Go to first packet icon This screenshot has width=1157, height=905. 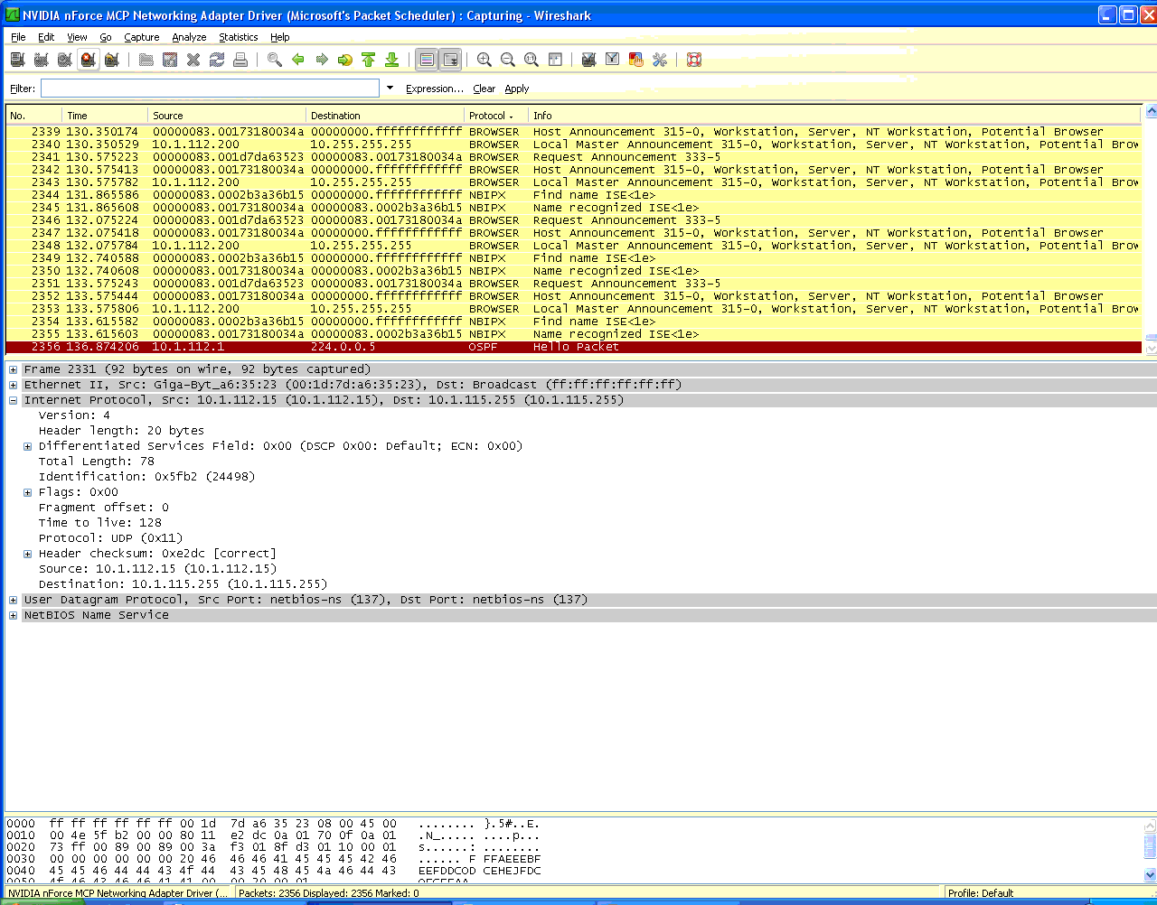[x=368, y=60]
